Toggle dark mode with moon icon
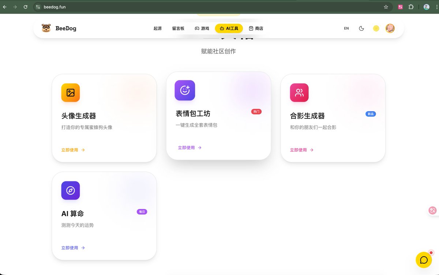Screen dimensions: 439x275 [x=361, y=29]
